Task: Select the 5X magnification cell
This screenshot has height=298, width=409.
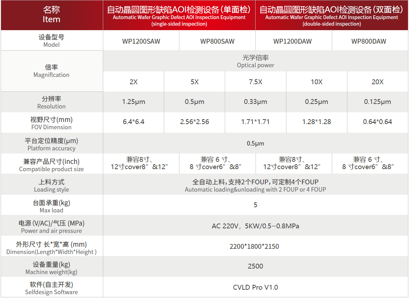Action: coord(194,81)
